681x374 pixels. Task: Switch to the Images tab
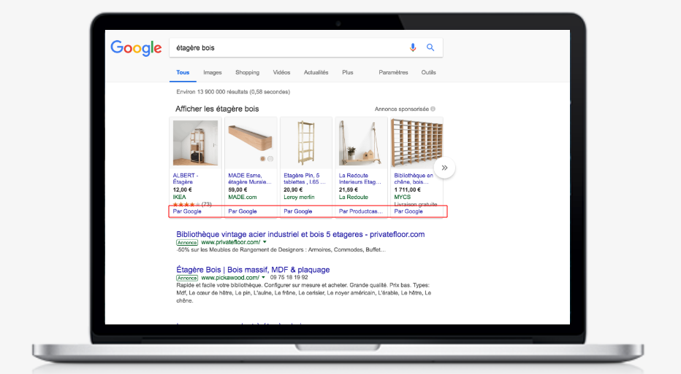point(213,72)
